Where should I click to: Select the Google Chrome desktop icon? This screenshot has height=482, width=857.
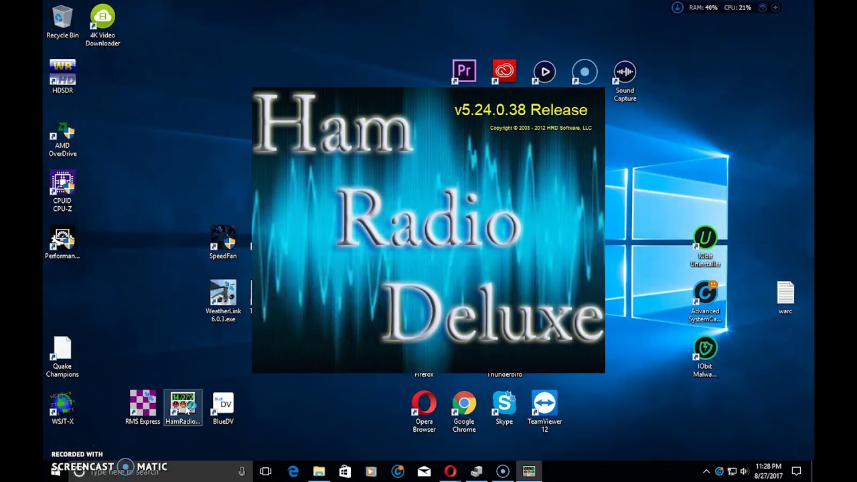click(464, 412)
